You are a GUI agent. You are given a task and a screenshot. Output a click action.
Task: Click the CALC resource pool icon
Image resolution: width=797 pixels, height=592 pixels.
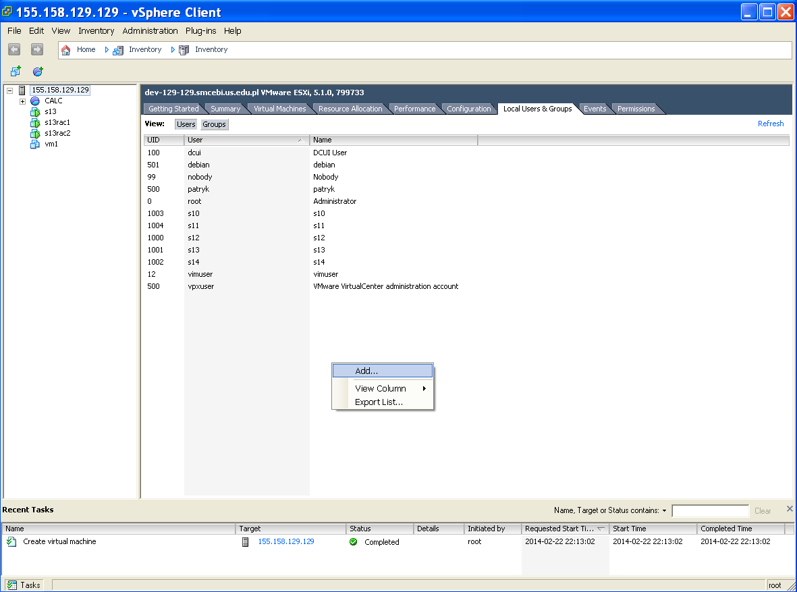(35, 101)
